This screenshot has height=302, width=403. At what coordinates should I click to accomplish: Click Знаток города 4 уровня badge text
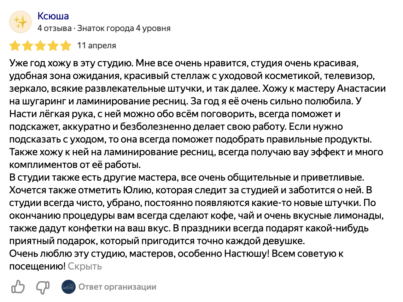[124, 28]
